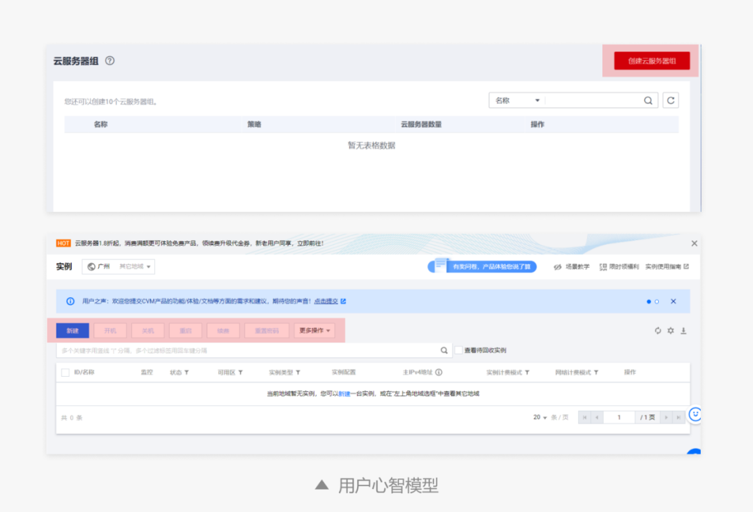Click the red 创建云服务器组 button

tap(652, 61)
